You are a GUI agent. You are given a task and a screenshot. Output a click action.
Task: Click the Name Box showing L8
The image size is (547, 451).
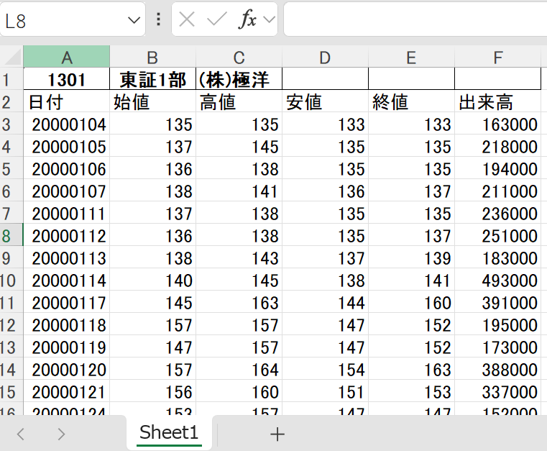coord(65,20)
